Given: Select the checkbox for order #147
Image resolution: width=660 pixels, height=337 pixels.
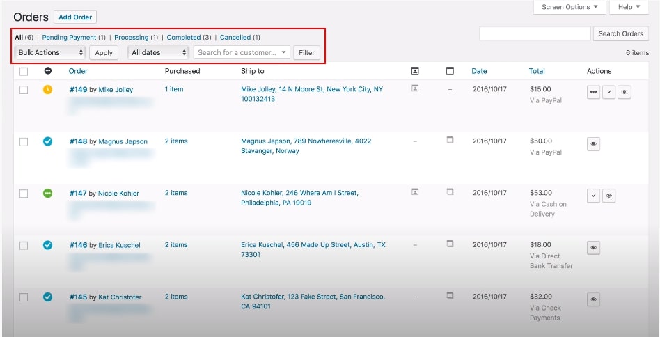Looking at the screenshot, I should coord(24,194).
